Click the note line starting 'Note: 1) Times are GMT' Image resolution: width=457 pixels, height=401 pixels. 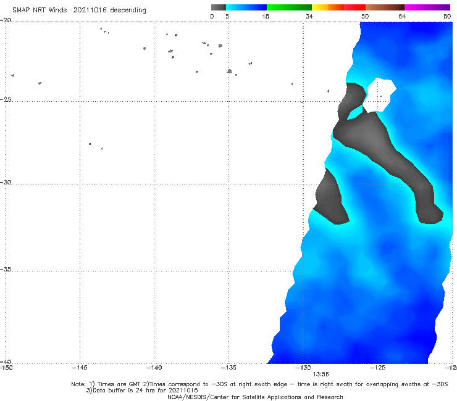coord(259,384)
